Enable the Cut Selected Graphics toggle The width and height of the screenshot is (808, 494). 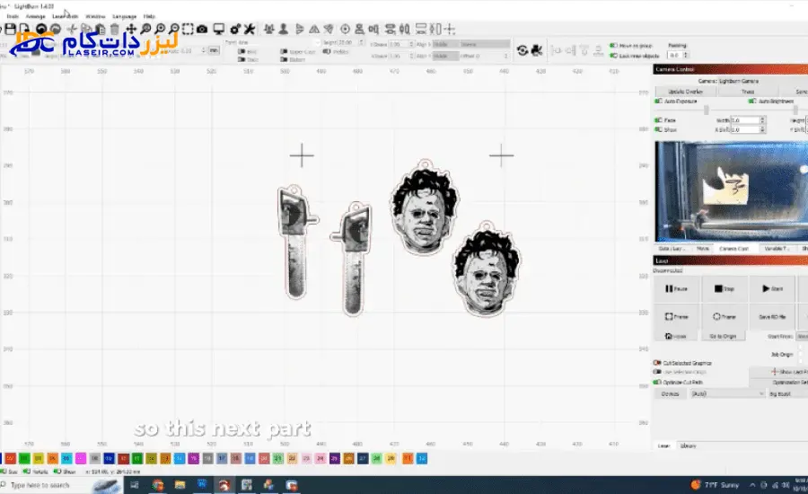coord(658,363)
